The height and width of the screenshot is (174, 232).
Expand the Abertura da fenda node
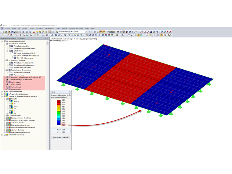[x=5, y=130]
